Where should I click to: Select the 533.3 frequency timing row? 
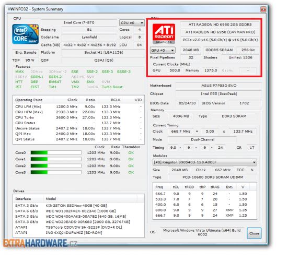point(205,199)
